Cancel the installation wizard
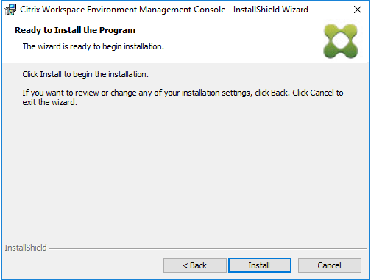 (330, 265)
